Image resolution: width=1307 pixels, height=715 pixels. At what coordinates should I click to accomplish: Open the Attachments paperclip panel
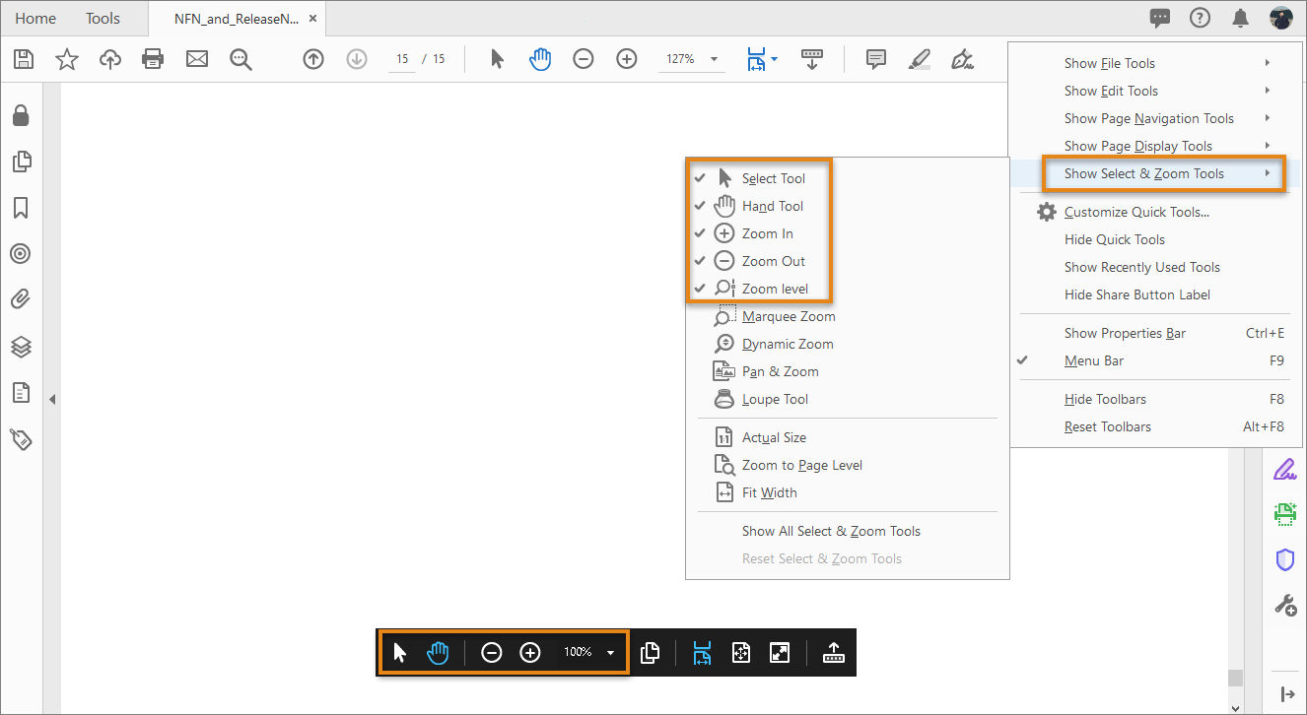click(x=21, y=299)
